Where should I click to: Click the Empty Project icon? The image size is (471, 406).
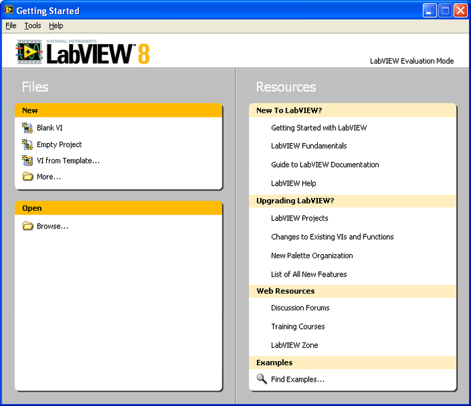(27, 144)
